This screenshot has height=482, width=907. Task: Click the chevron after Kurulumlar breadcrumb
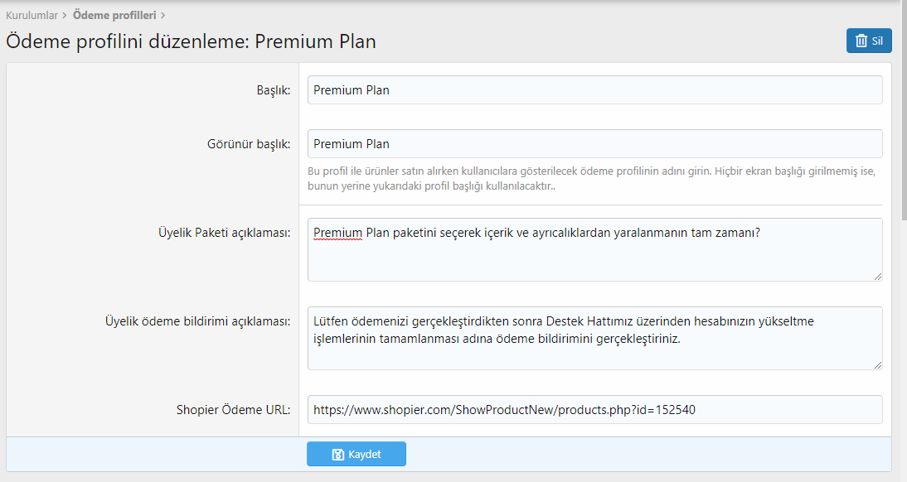click(64, 16)
